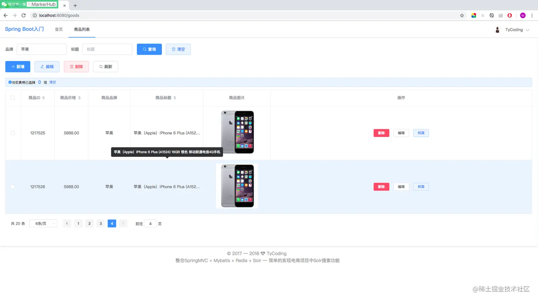
Task: Click the 清空 link in the selection info bar
Action: click(52, 82)
